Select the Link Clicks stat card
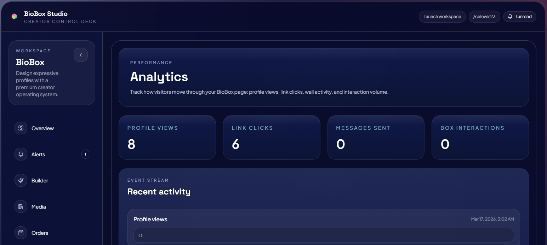Viewport: 547px width, 245px height. (272, 138)
